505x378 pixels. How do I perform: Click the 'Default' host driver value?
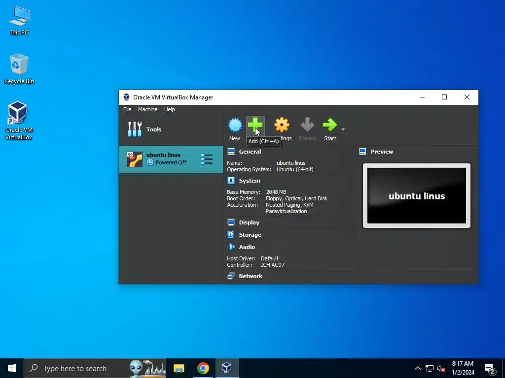270,258
